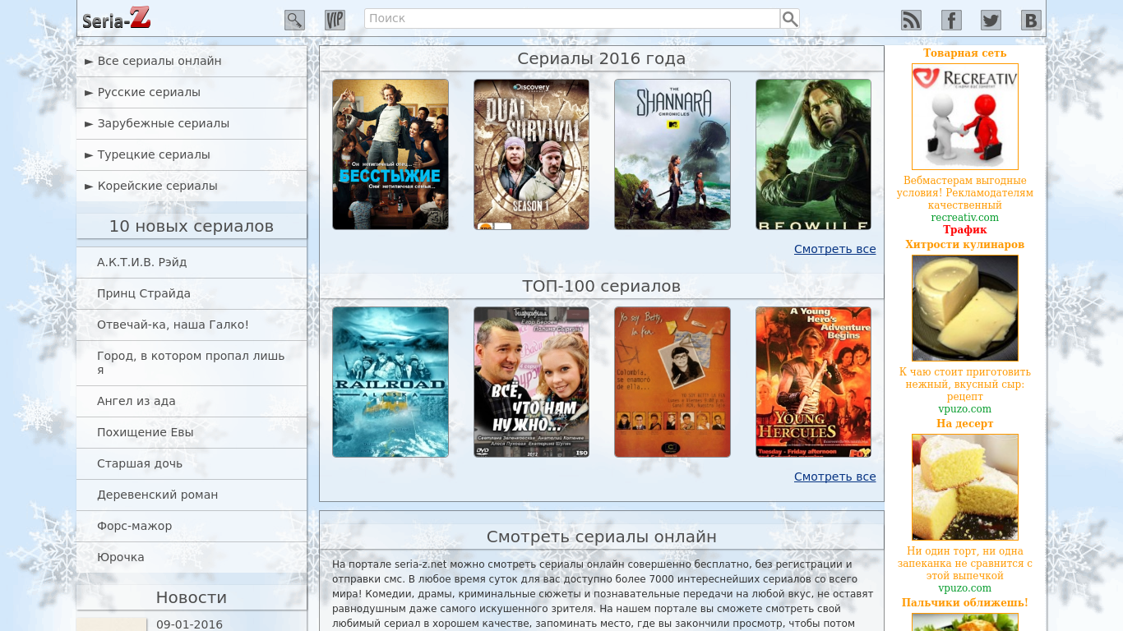
Task: Open the На десерт cake image
Action: 965,487
